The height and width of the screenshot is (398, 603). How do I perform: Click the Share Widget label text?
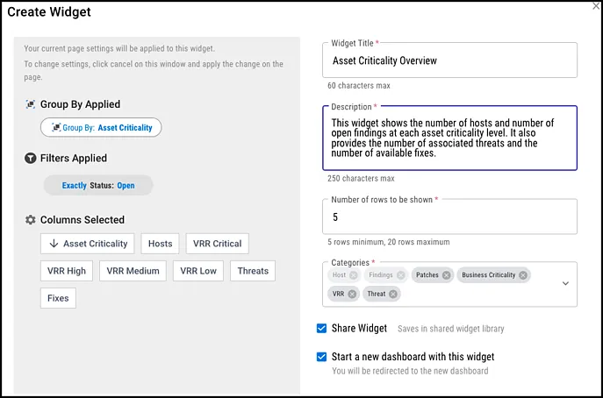pyautogui.click(x=359, y=329)
